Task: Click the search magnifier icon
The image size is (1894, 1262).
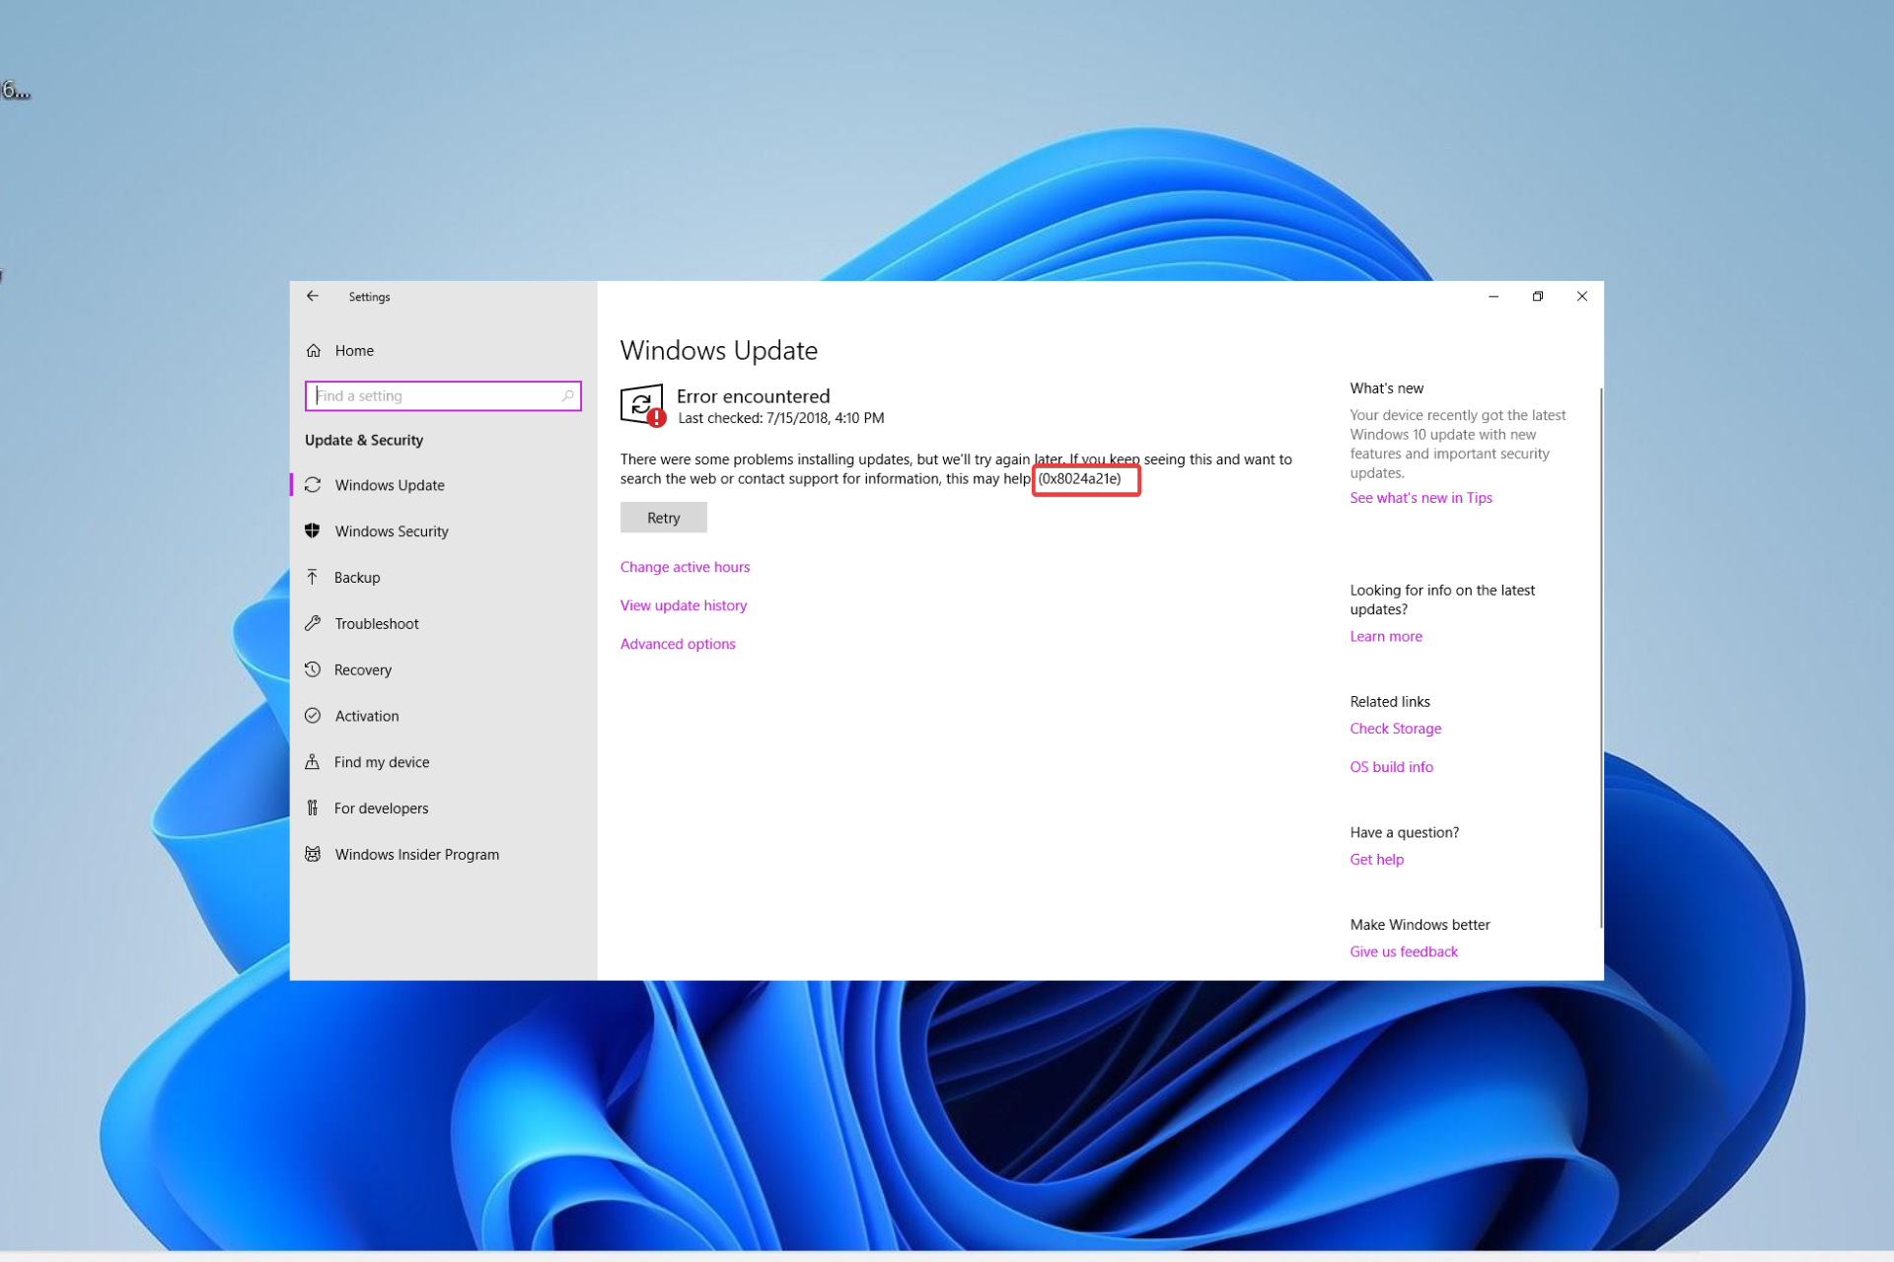Action: click(x=567, y=395)
